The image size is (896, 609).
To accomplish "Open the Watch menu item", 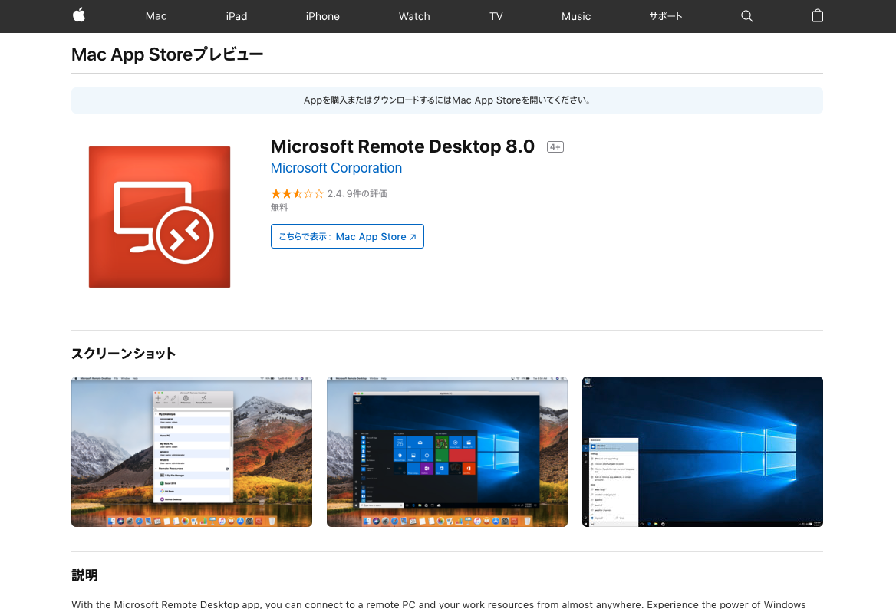I will pyautogui.click(x=414, y=16).
